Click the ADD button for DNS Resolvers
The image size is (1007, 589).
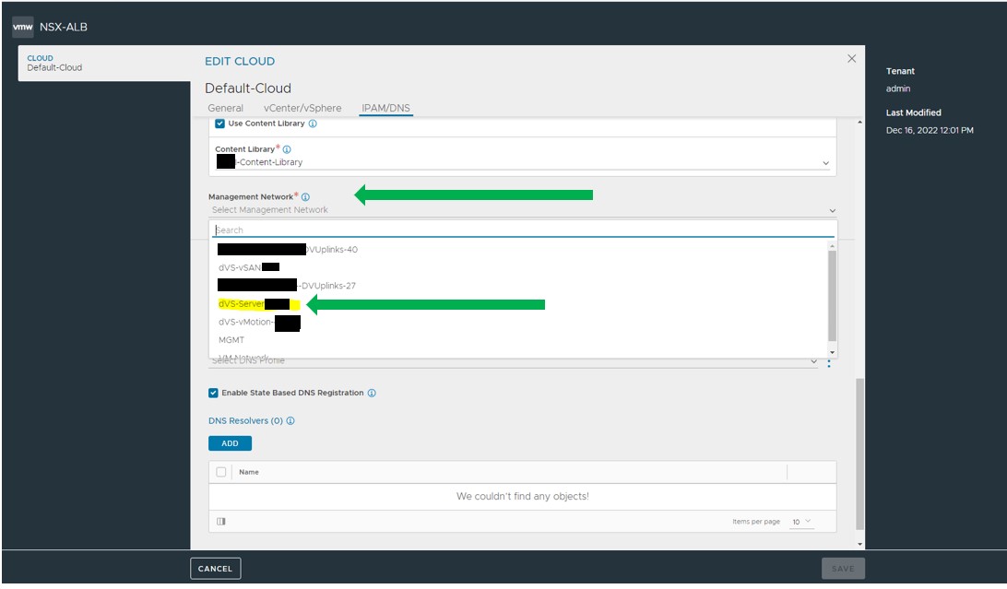[230, 443]
